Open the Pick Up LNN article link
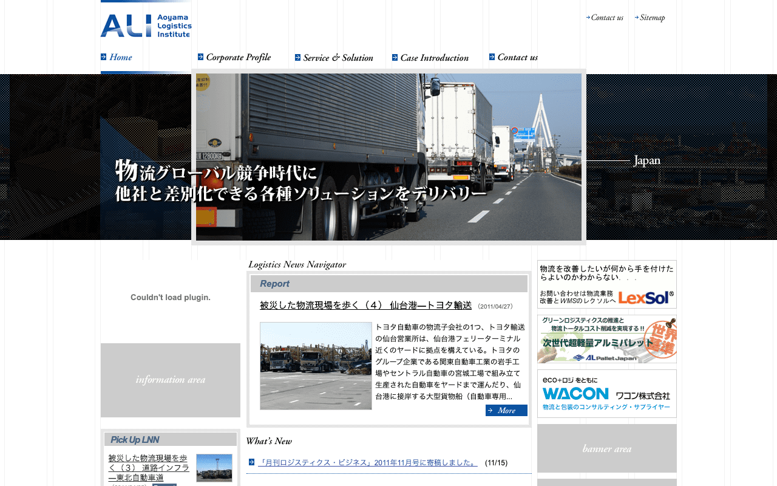Screen dimensions: 777x486 coord(148,468)
